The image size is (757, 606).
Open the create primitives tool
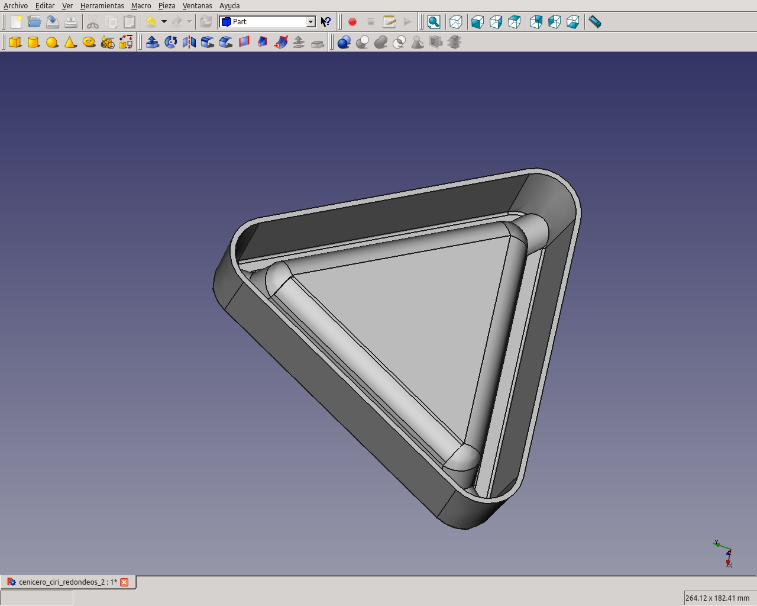108,42
